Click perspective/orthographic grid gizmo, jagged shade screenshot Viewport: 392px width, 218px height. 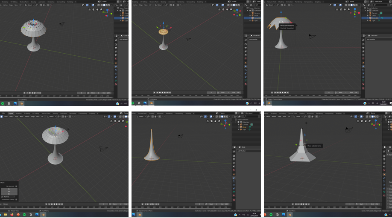tap(337, 9)
